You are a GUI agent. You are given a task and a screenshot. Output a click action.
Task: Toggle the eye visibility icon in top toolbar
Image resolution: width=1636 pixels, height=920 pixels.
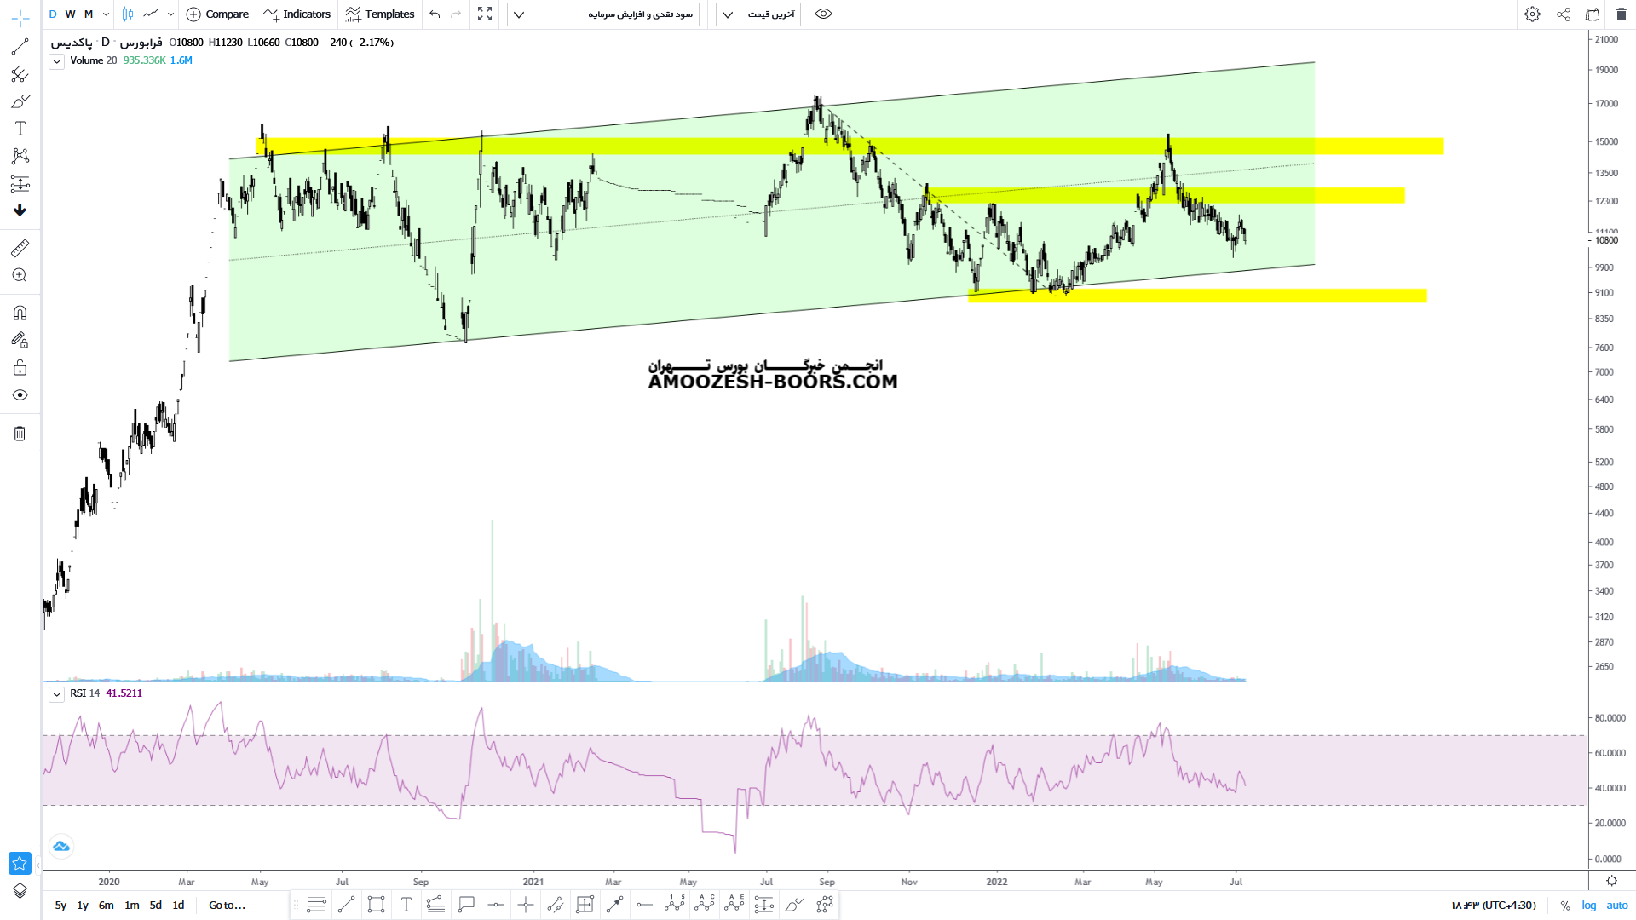[x=823, y=14]
